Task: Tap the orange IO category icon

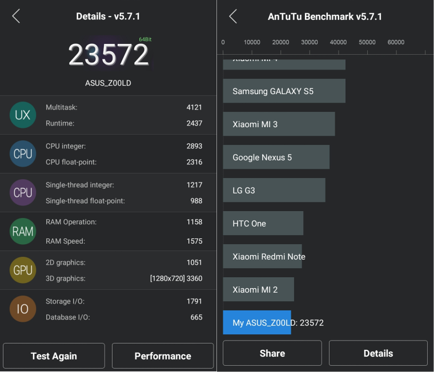Action: [x=23, y=309]
